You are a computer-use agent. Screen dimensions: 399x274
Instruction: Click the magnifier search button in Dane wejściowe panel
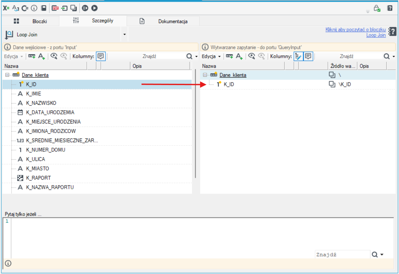coord(189,56)
